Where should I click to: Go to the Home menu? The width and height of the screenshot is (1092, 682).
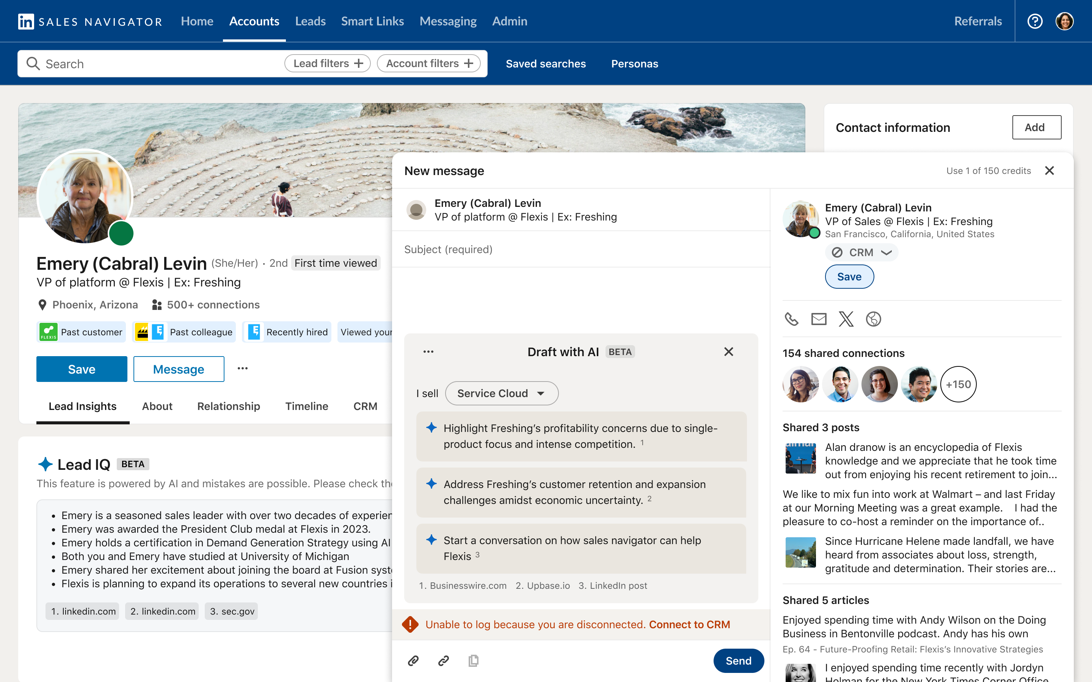click(x=197, y=21)
